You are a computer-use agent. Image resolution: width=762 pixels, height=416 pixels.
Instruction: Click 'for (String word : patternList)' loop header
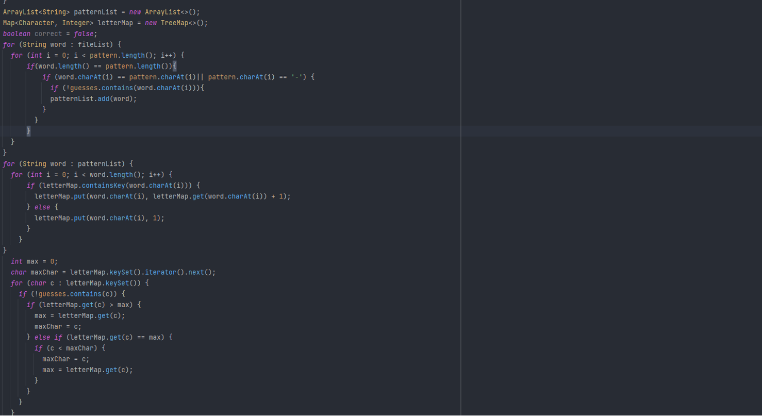click(x=68, y=164)
